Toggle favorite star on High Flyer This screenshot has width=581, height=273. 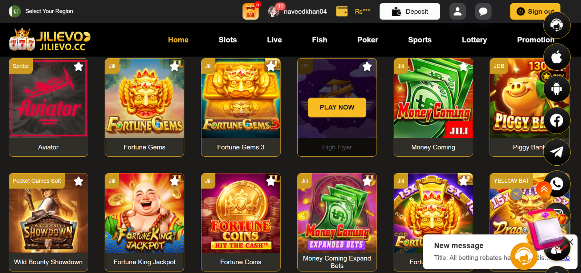(367, 67)
